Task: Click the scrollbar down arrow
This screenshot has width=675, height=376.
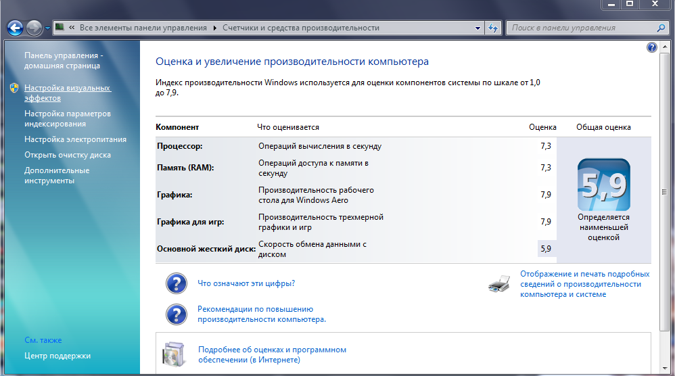Action: pos(665,369)
